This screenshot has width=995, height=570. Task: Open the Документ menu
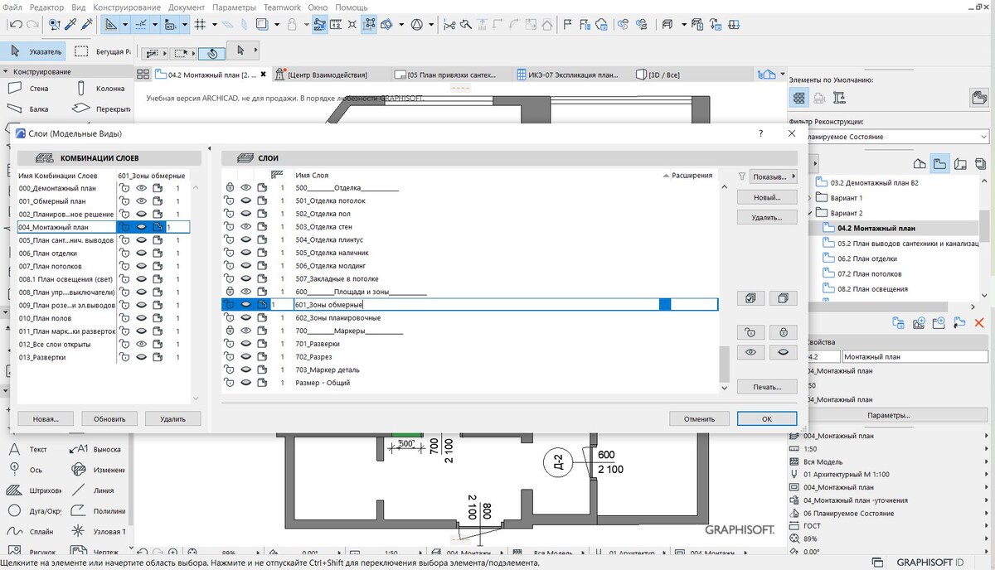186,7
